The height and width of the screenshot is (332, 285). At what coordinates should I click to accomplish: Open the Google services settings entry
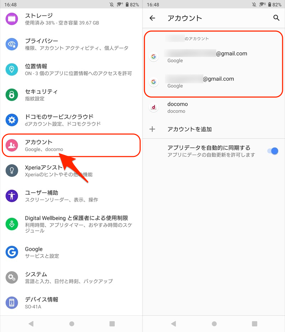(71, 252)
